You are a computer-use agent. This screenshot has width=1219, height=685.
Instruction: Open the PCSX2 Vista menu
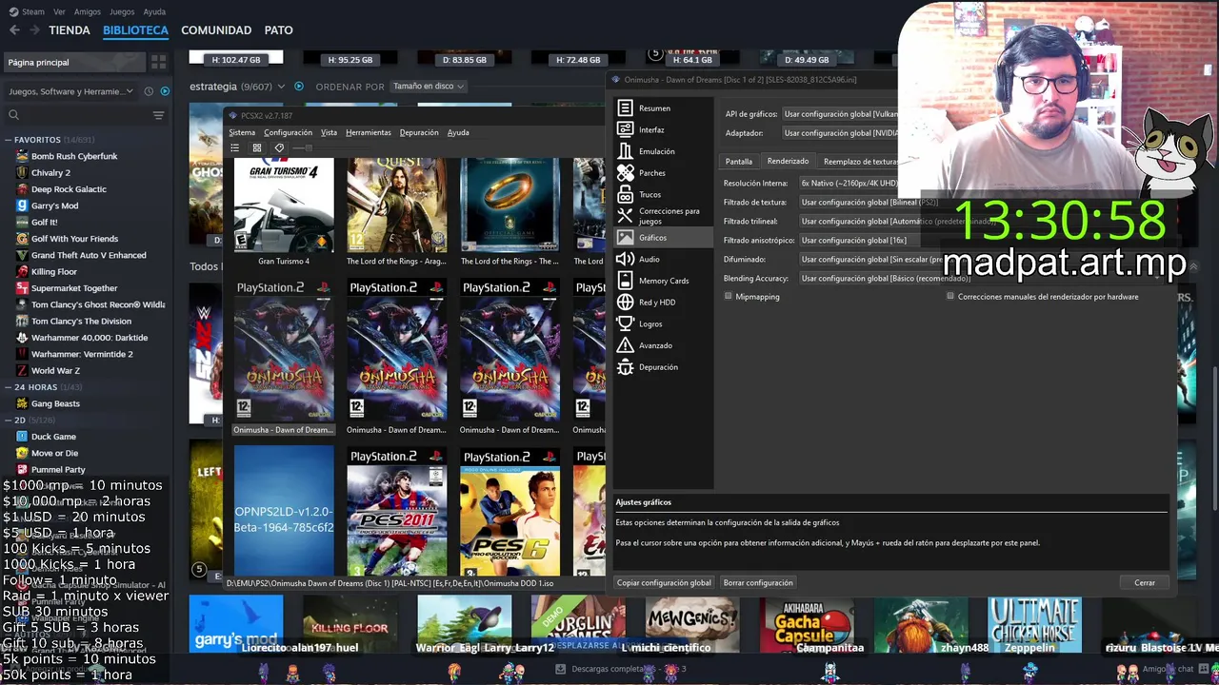click(x=329, y=132)
